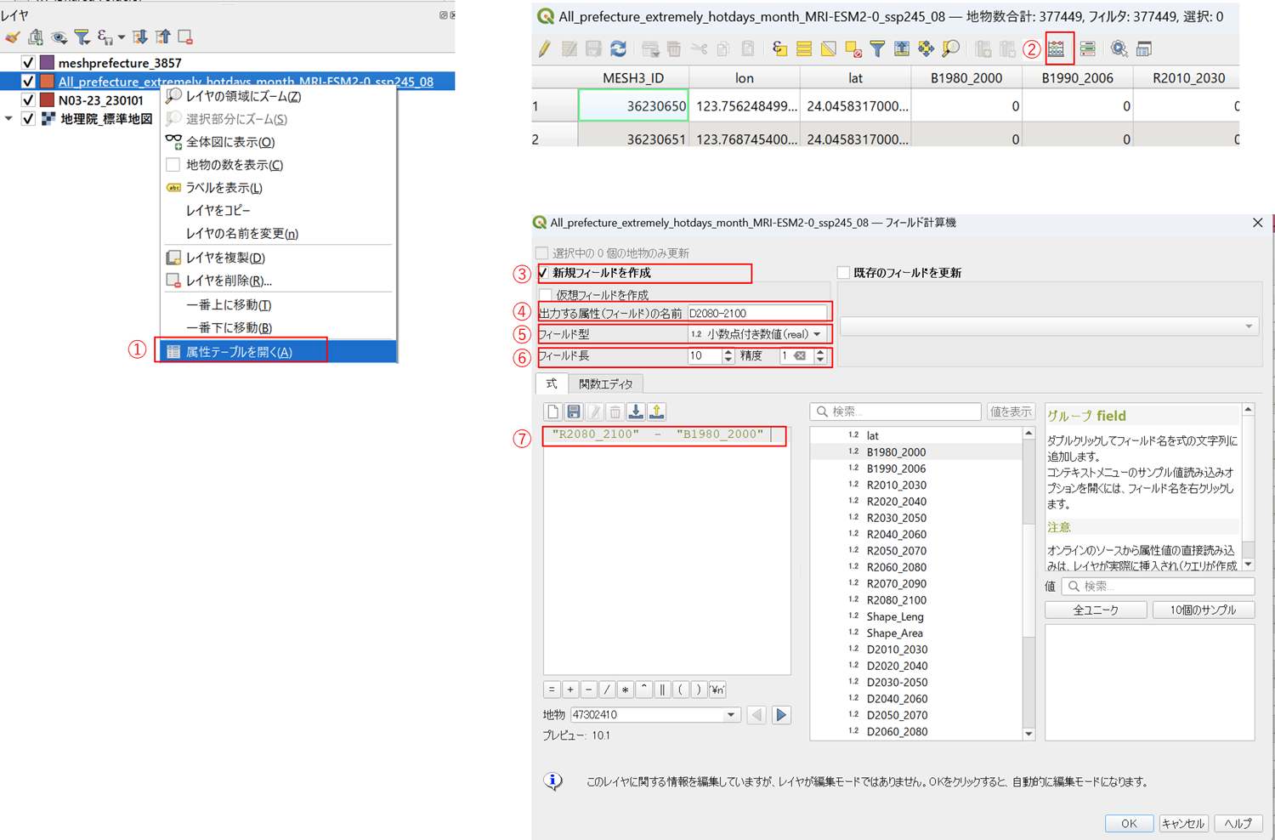This screenshot has height=840, width=1275.
Task: Click the N03-23_230101 layer color swatch
Action: (48, 100)
